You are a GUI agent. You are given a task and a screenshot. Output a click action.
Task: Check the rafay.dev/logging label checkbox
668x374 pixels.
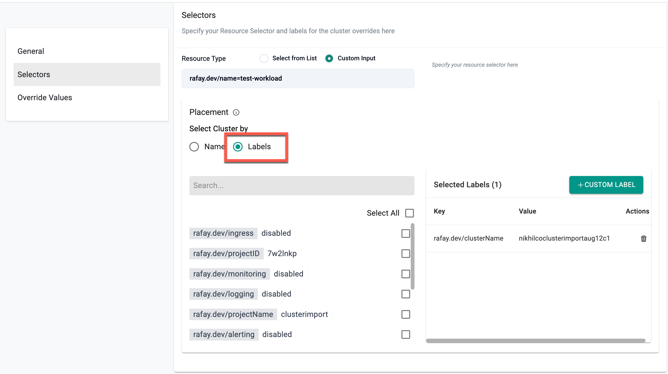click(x=406, y=294)
